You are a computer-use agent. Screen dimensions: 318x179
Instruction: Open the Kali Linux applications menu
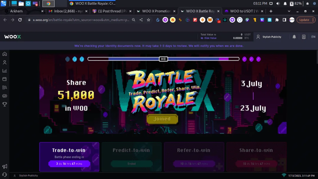(x=4, y=4)
